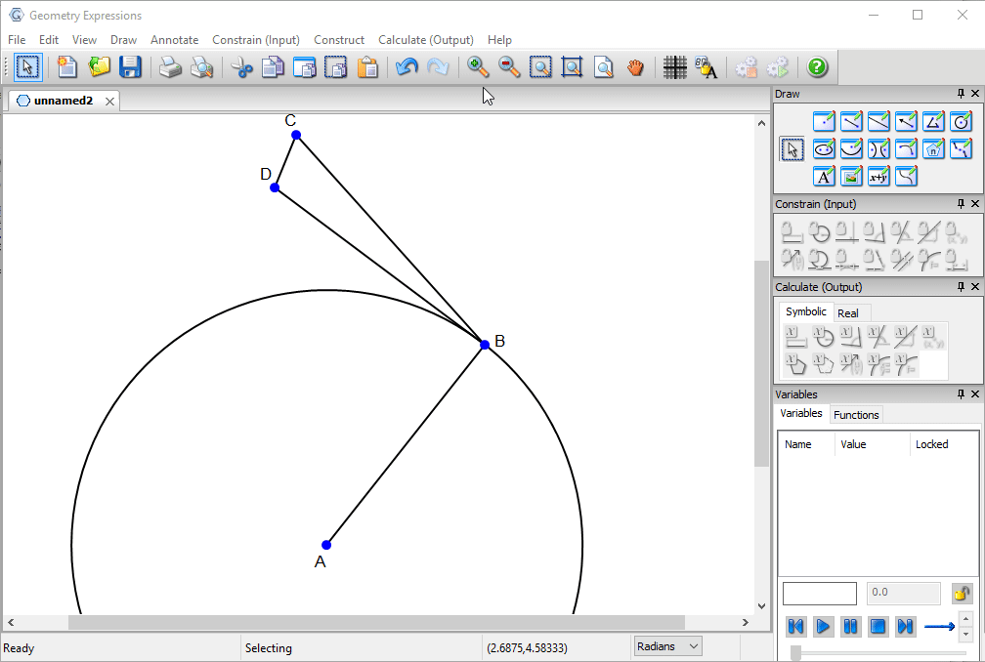985x662 pixels.
Task: Select the Expression x+y draw tool
Action: 878,177
